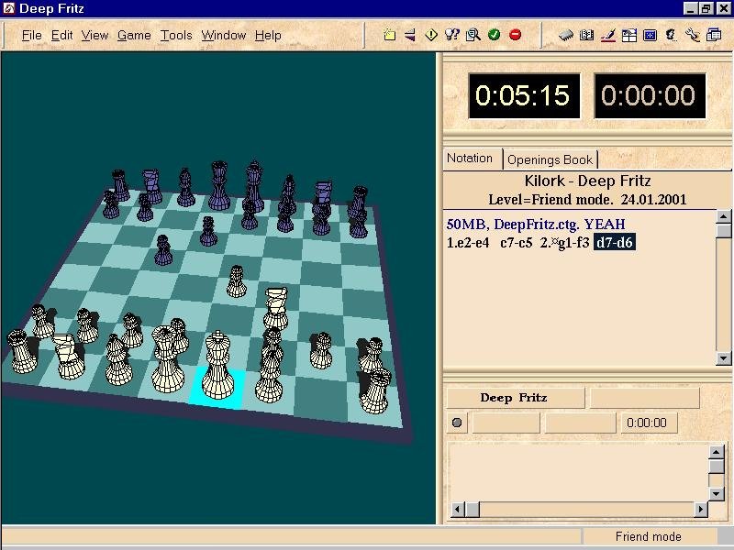Click the wrench options icon
The height and width of the screenshot is (550, 734).
point(693,35)
